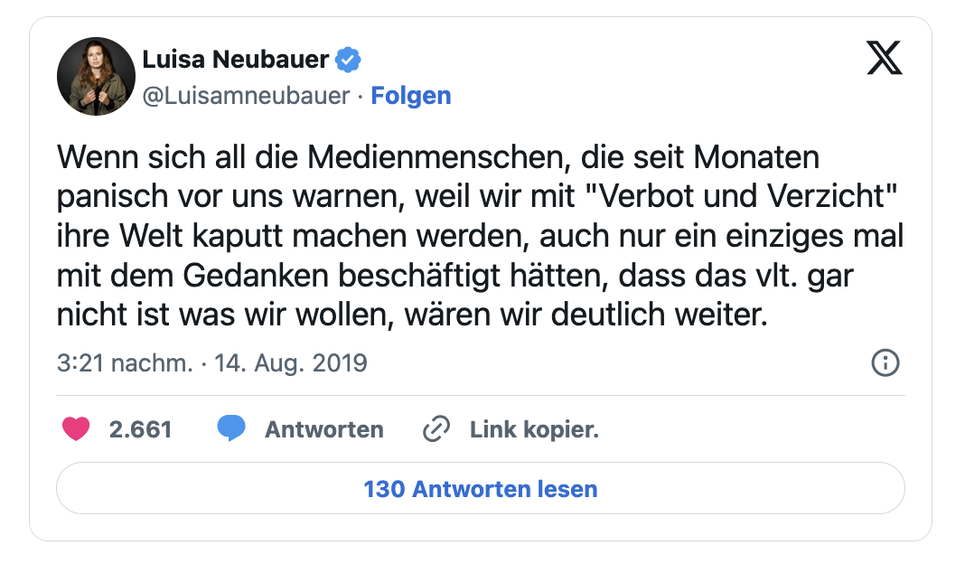Open the @Luisamneubauer handle link
The width and height of the screenshot is (965, 564).
click(x=246, y=96)
